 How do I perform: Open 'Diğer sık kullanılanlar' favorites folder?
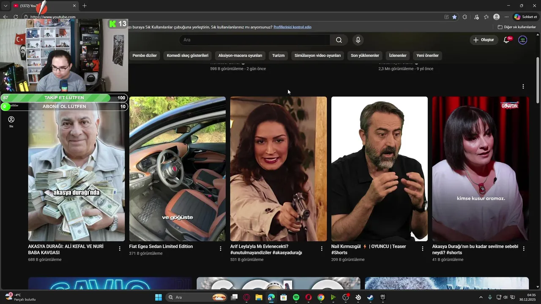[x=517, y=27]
